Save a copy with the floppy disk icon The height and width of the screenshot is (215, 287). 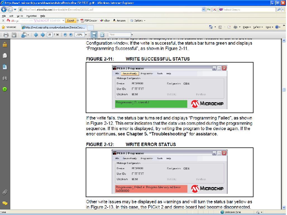point(14,35)
